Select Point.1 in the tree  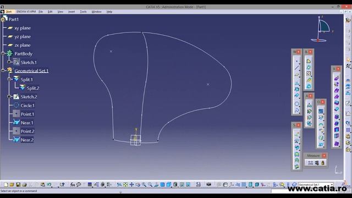[x=28, y=114]
